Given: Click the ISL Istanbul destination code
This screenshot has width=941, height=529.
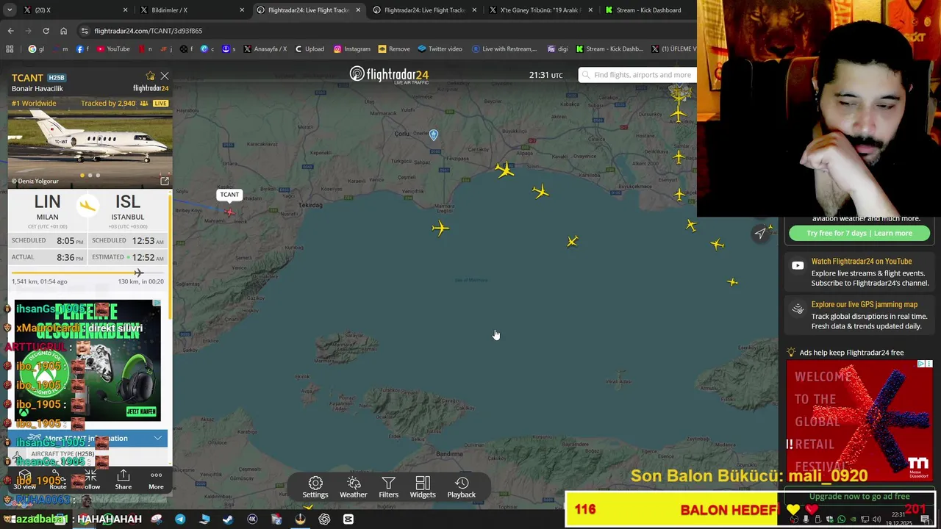Looking at the screenshot, I should click(x=127, y=202).
